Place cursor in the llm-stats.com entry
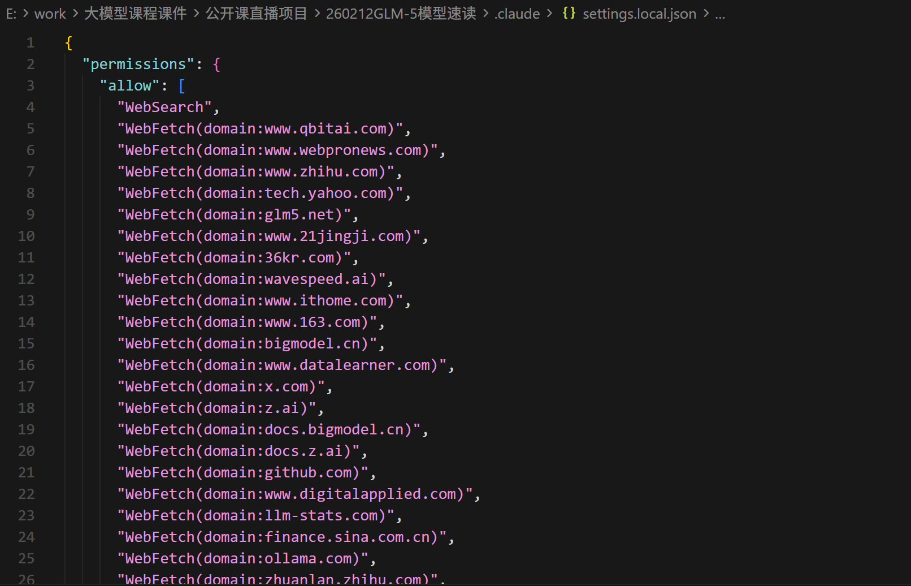The image size is (911, 586). coord(256,516)
